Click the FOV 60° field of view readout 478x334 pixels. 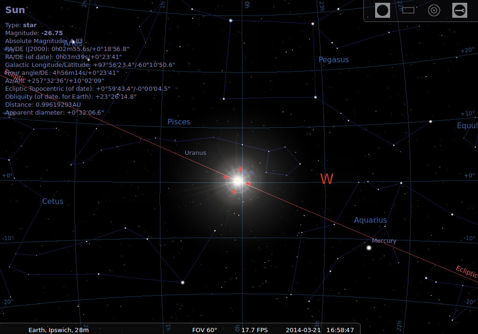click(x=204, y=330)
